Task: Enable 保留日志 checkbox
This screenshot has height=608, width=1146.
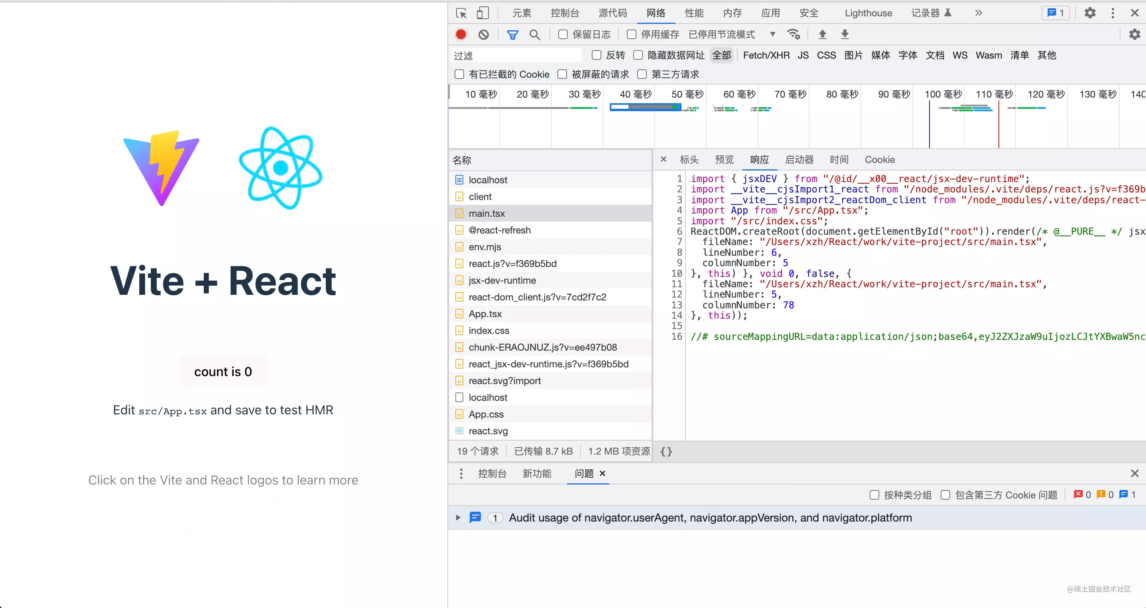Action: 563,34
